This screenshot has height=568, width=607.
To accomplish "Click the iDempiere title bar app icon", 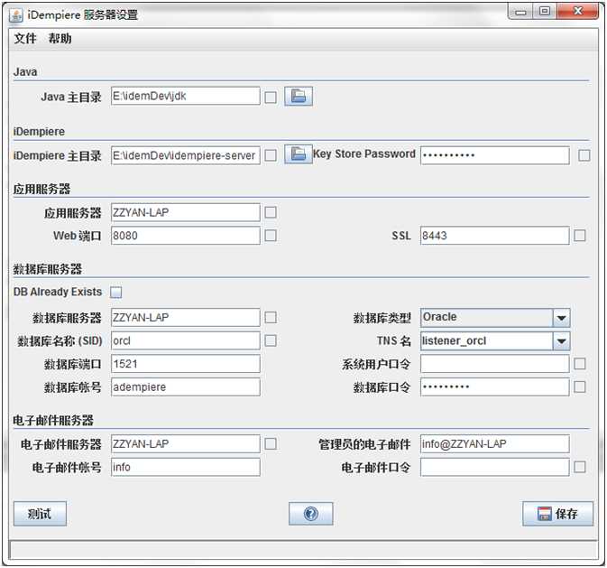I will [16, 15].
